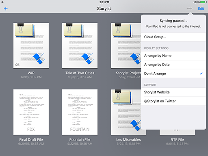Open Tale of Two Cities thumbnail
The width and height of the screenshot is (208, 156).
click(80, 45)
